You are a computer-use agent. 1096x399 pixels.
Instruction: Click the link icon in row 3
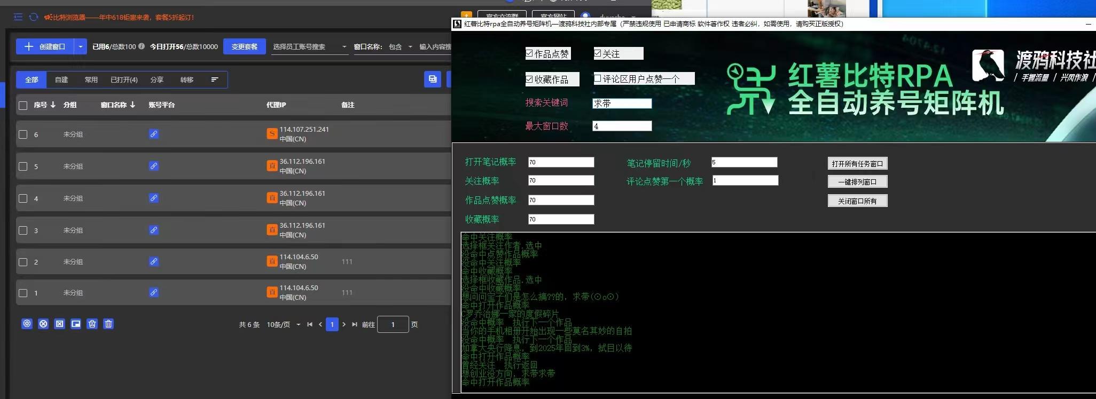154,230
